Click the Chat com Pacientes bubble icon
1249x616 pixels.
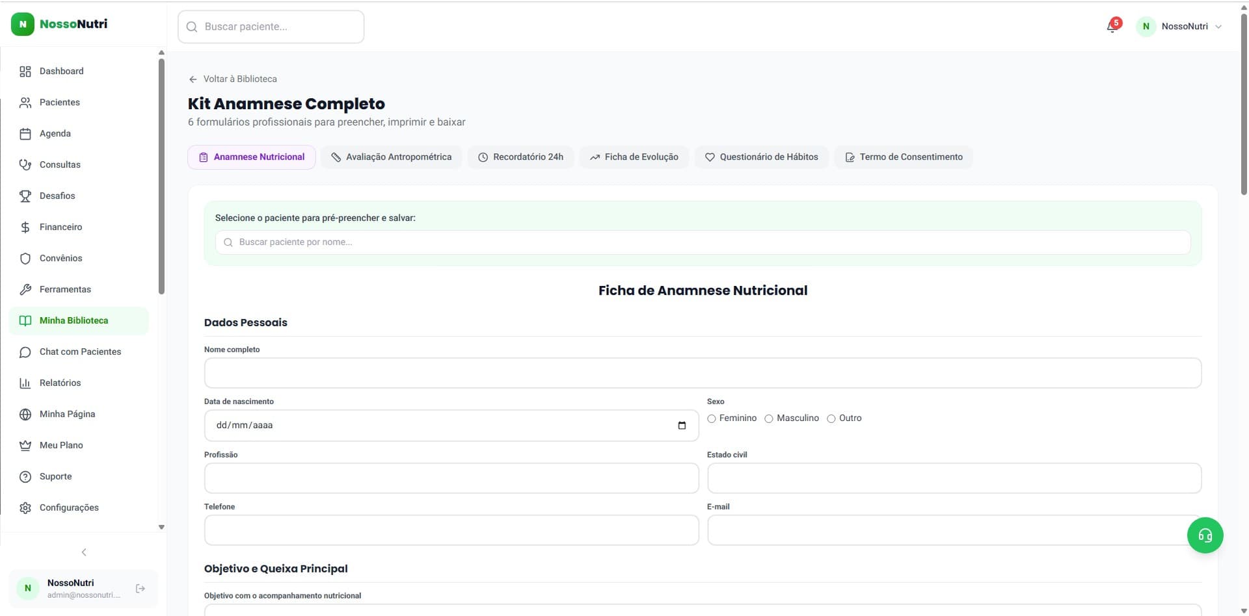tap(25, 352)
